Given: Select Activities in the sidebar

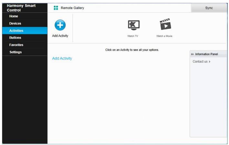Looking at the screenshot, I should [25, 31].
